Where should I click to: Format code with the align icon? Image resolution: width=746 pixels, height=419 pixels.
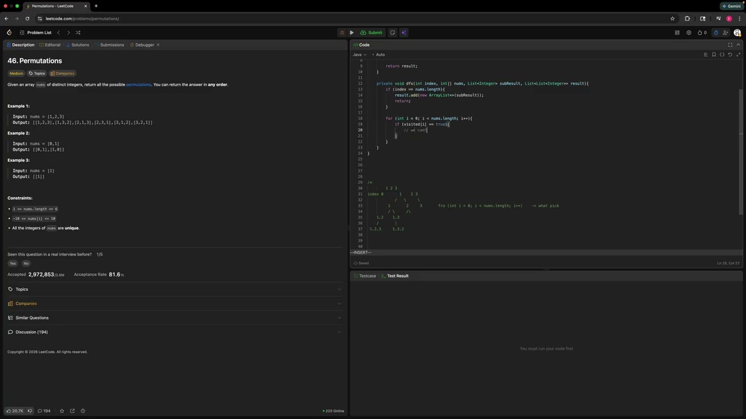coord(706,55)
